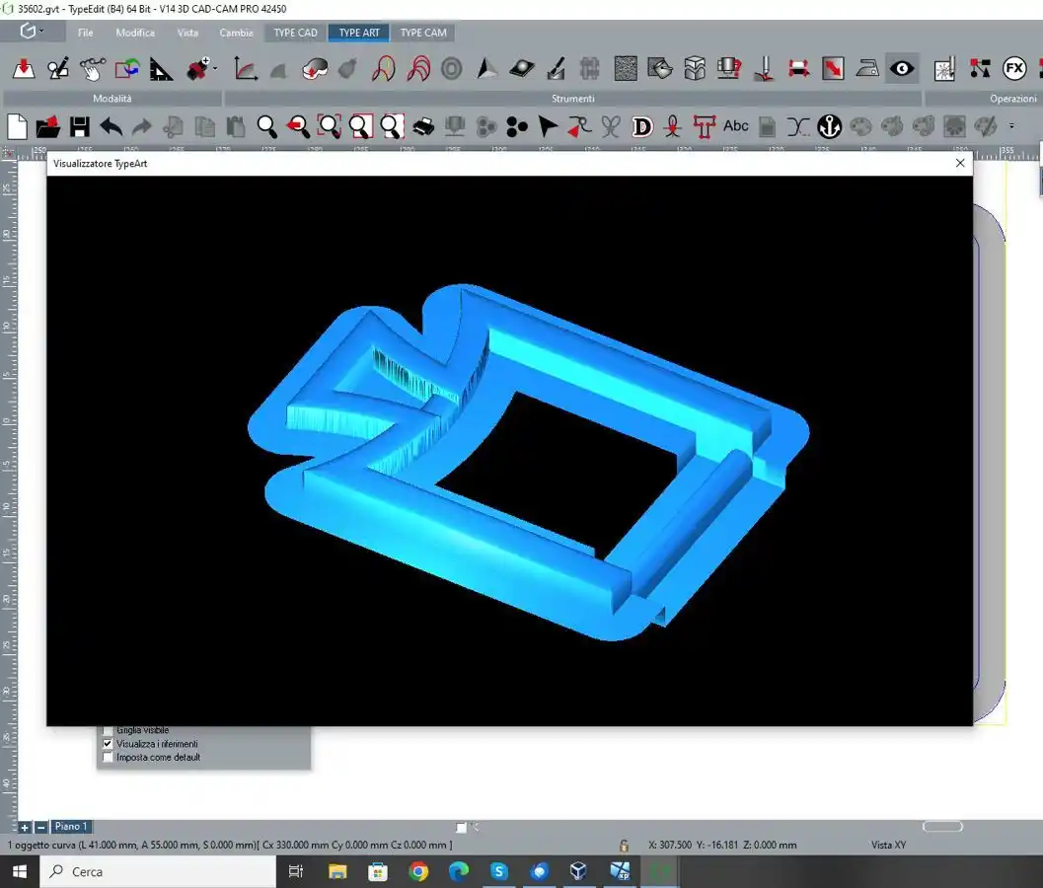Click the relief with red arrow icon
1043x888 pixels.
click(x=314, y=68)
